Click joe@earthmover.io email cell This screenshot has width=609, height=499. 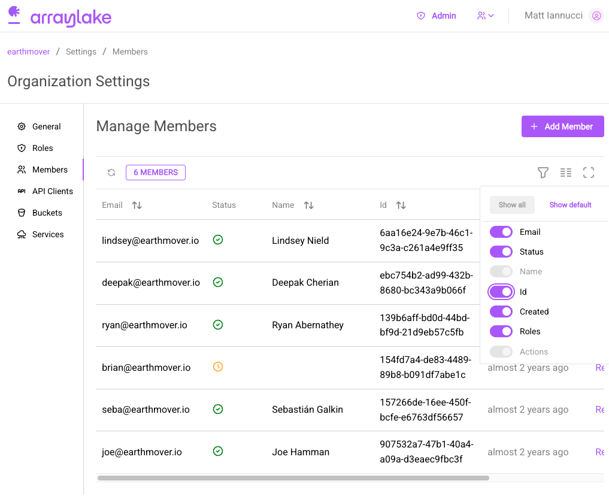click(142, 452)
